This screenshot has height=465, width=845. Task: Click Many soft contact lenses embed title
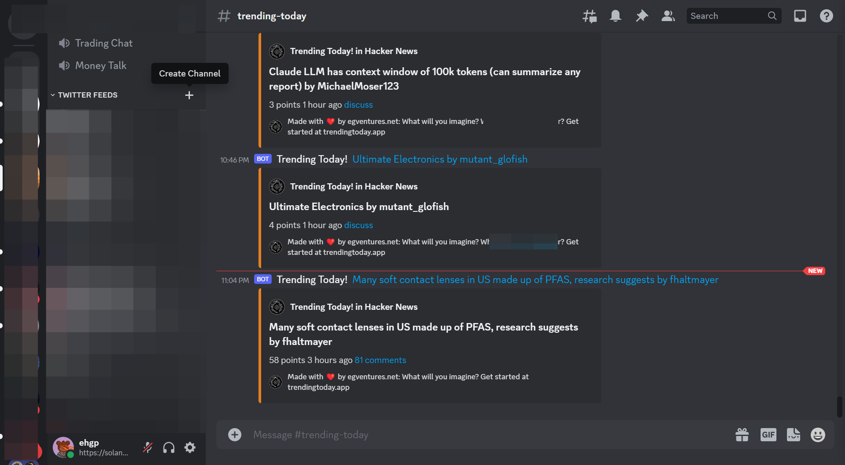[x=423, y=334]
